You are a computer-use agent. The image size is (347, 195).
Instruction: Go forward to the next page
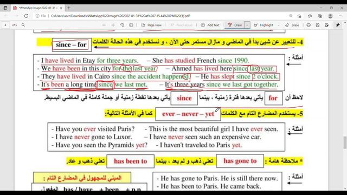(x=16, y=16)
